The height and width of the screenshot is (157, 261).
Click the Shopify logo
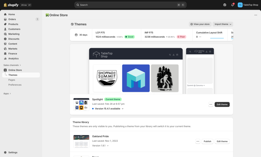click(11, 5)
